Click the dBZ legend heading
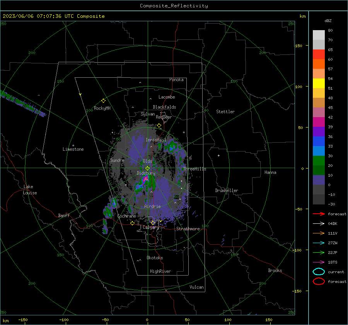This screenshot has height=325, width=348. point(328,20)
